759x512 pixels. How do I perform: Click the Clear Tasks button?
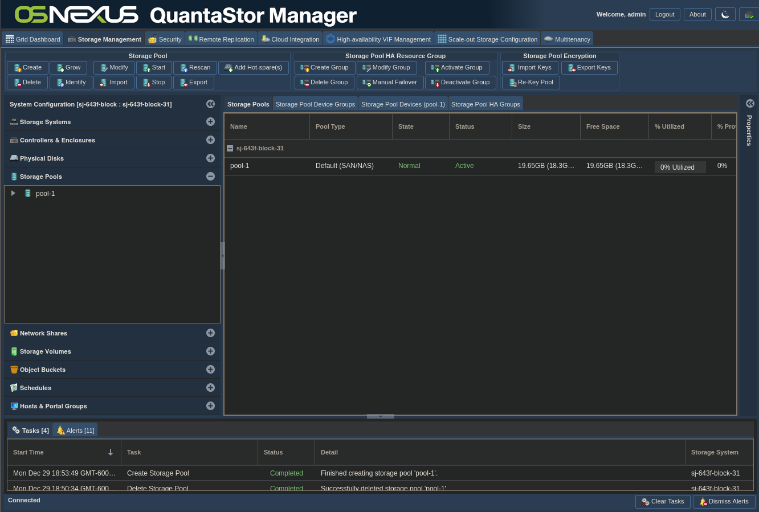coord(663,502)
